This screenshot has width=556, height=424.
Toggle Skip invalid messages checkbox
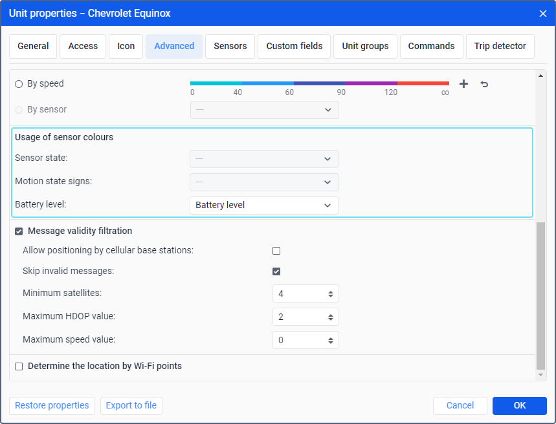click(276, 271)
